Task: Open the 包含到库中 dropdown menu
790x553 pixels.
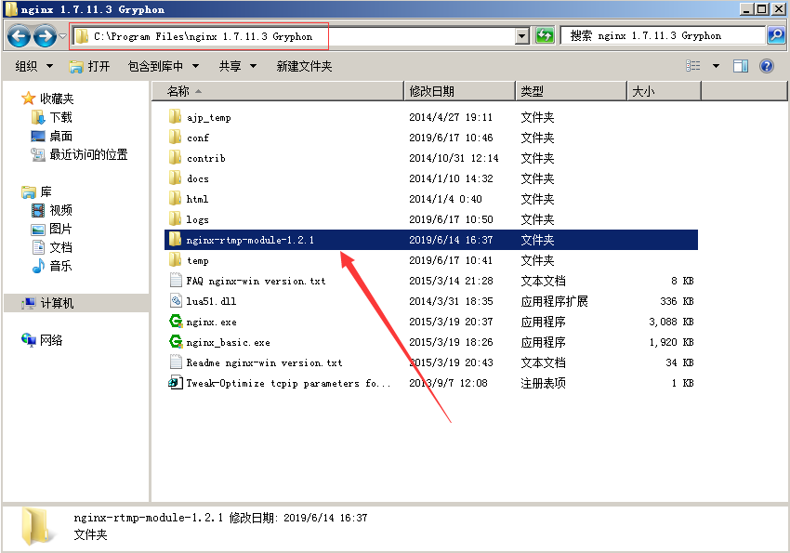Action: 164,66
